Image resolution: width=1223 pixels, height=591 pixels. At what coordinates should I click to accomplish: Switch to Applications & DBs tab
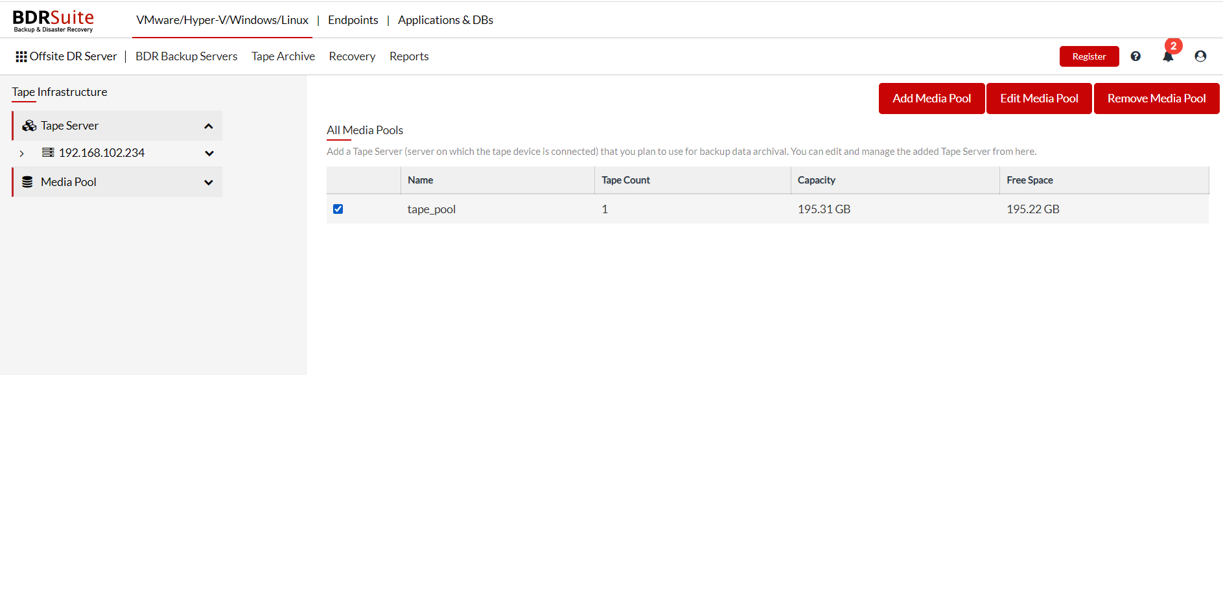tap(446, 20)
